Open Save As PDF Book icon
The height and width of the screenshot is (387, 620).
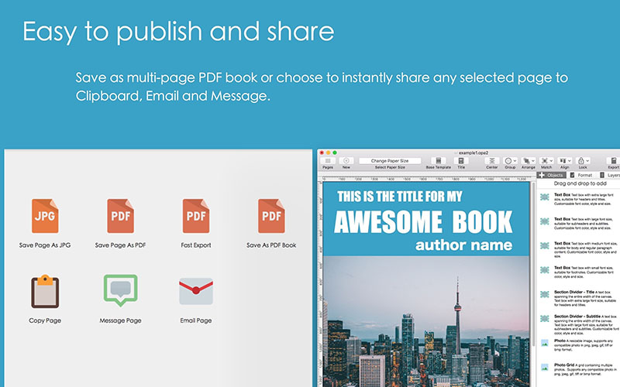click(x=272, y=216)
